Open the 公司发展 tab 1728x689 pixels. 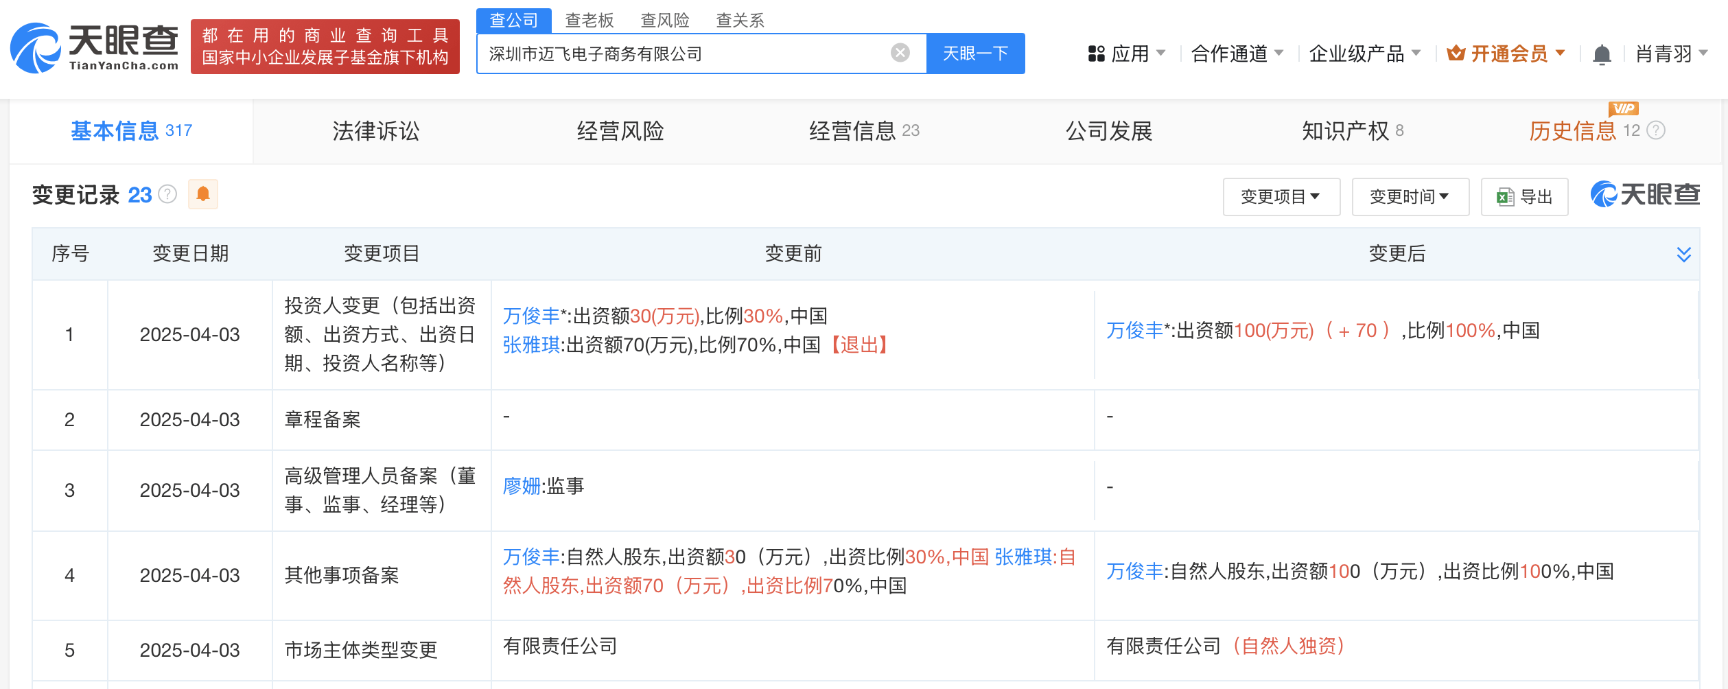1109,130
